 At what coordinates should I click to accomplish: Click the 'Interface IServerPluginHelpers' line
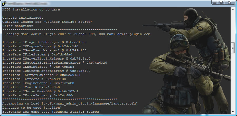pos(46,59)
